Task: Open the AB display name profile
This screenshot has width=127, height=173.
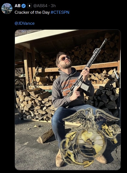Action: [17, 6]
